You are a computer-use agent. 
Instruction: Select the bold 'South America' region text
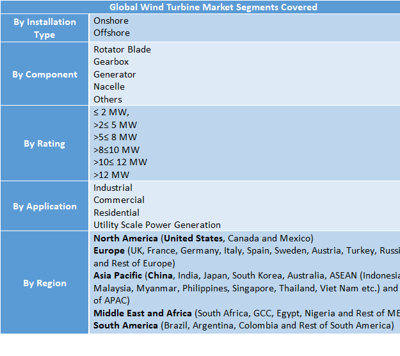click(125, 325)
